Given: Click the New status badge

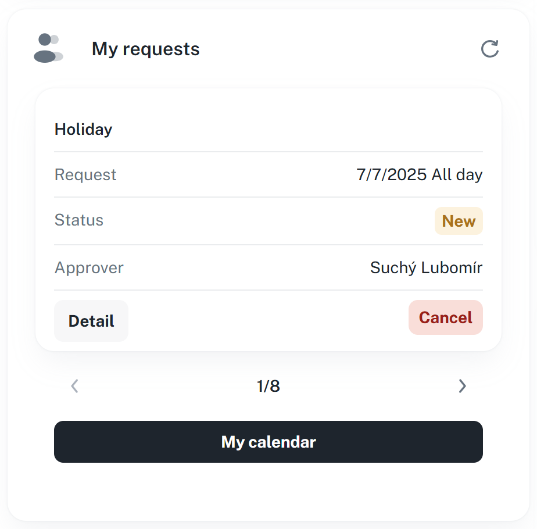Looking at the screenshot, I should [x=459, y=221].
